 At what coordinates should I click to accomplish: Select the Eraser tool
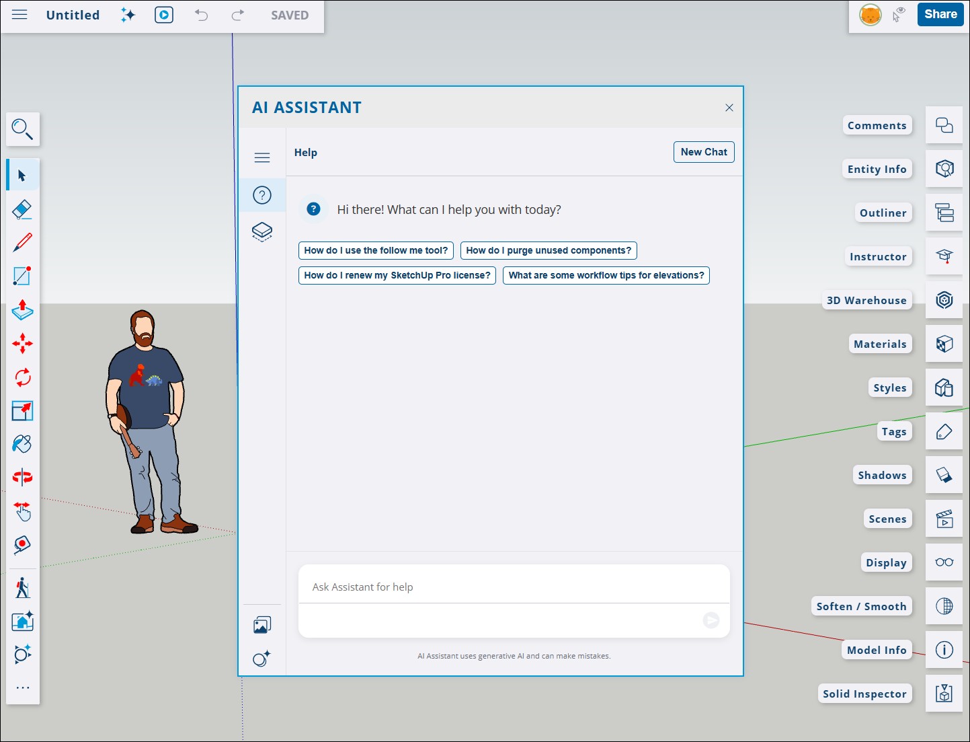tap(22, 209)
